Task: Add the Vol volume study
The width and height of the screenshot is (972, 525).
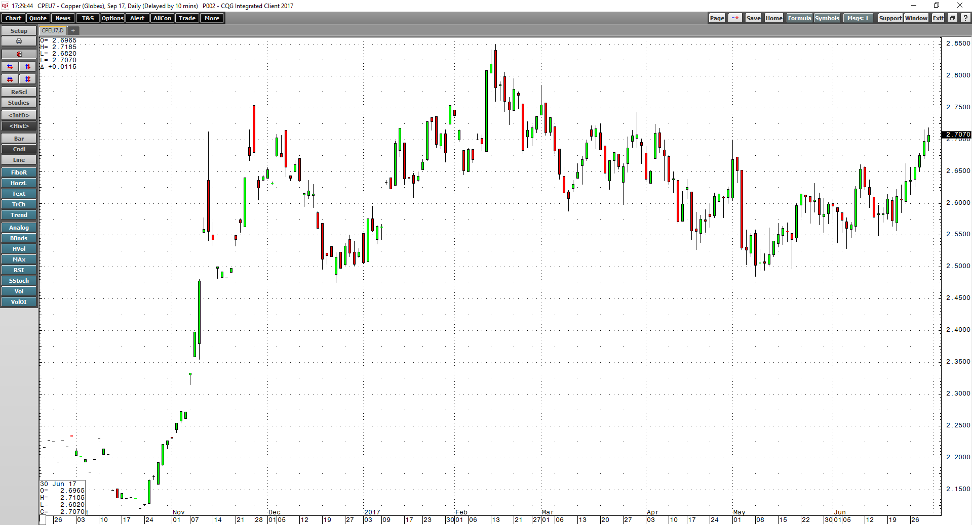Action: coord(19,291)
